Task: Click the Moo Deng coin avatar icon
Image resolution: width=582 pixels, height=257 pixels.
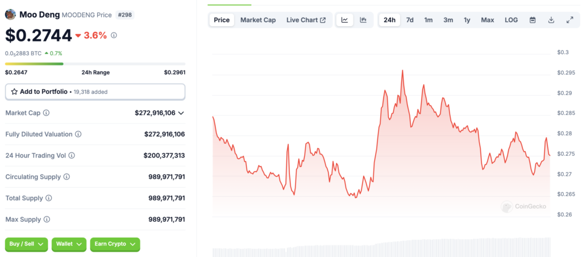Action: tap(10, 15)
